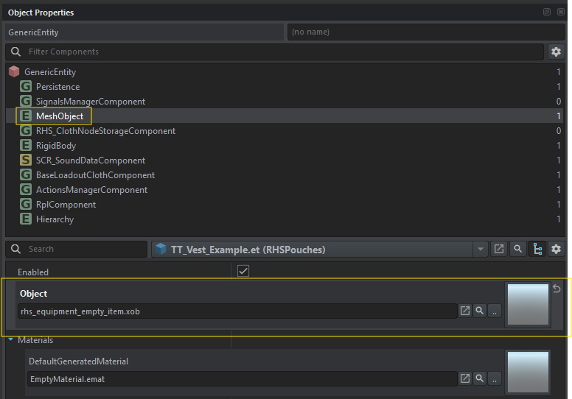The height and width of the screenshot is (399, 572).
Task: Open component filter settings gear
Action: pyautogui.click(x=557, y=52)
